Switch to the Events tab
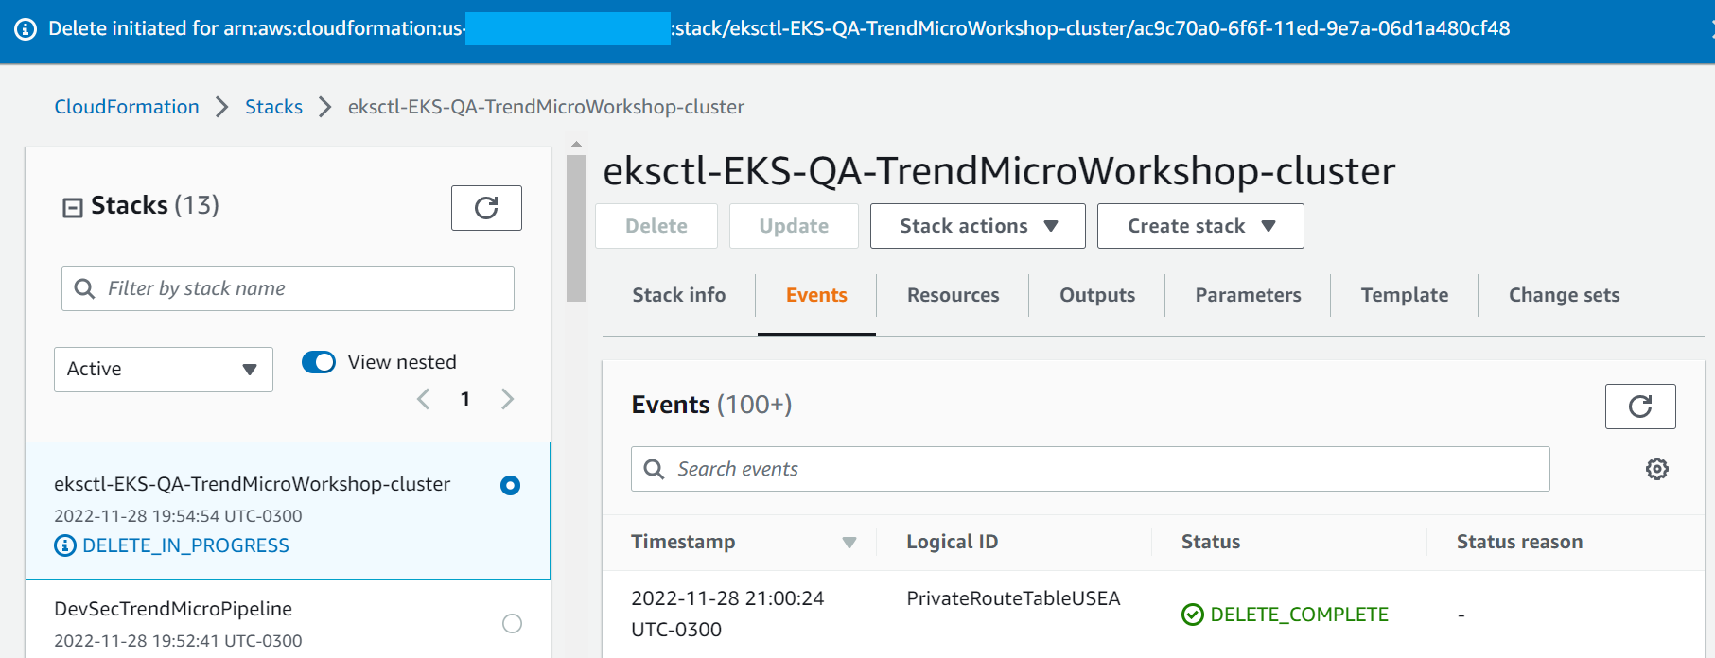This screenshot has width=1715, height=658. click(816, 295)
